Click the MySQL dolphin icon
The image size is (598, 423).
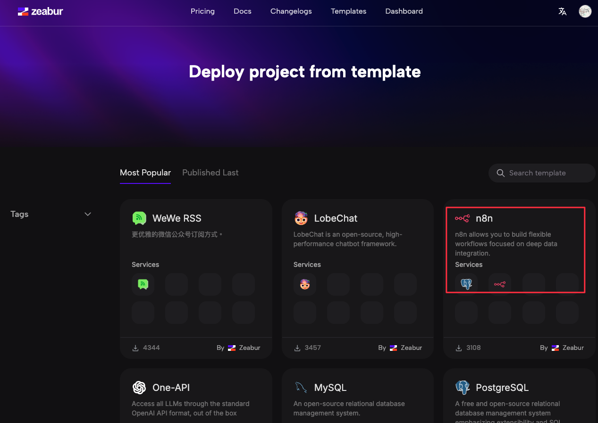coord(301,387)
